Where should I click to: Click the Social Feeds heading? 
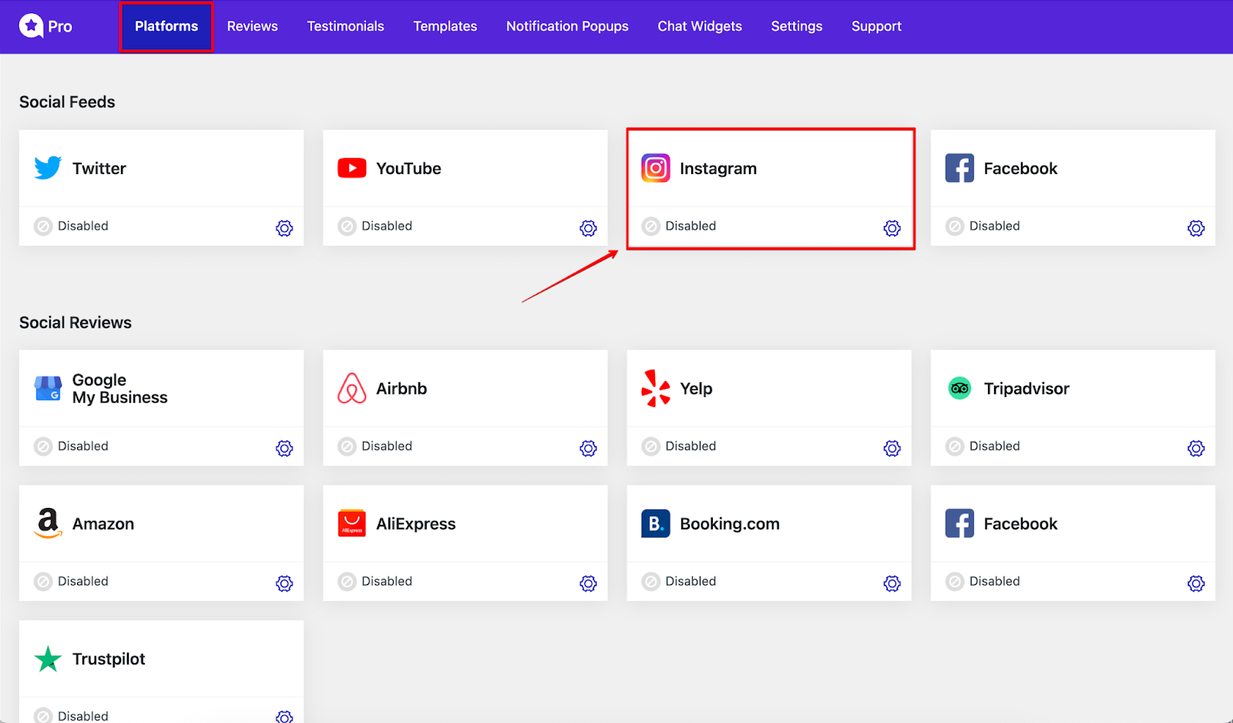(67, 102)
